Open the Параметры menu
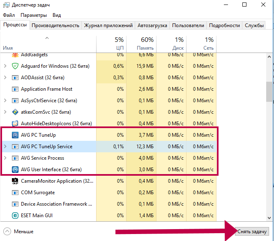The image size is (274, 241). tap(34, 15)
